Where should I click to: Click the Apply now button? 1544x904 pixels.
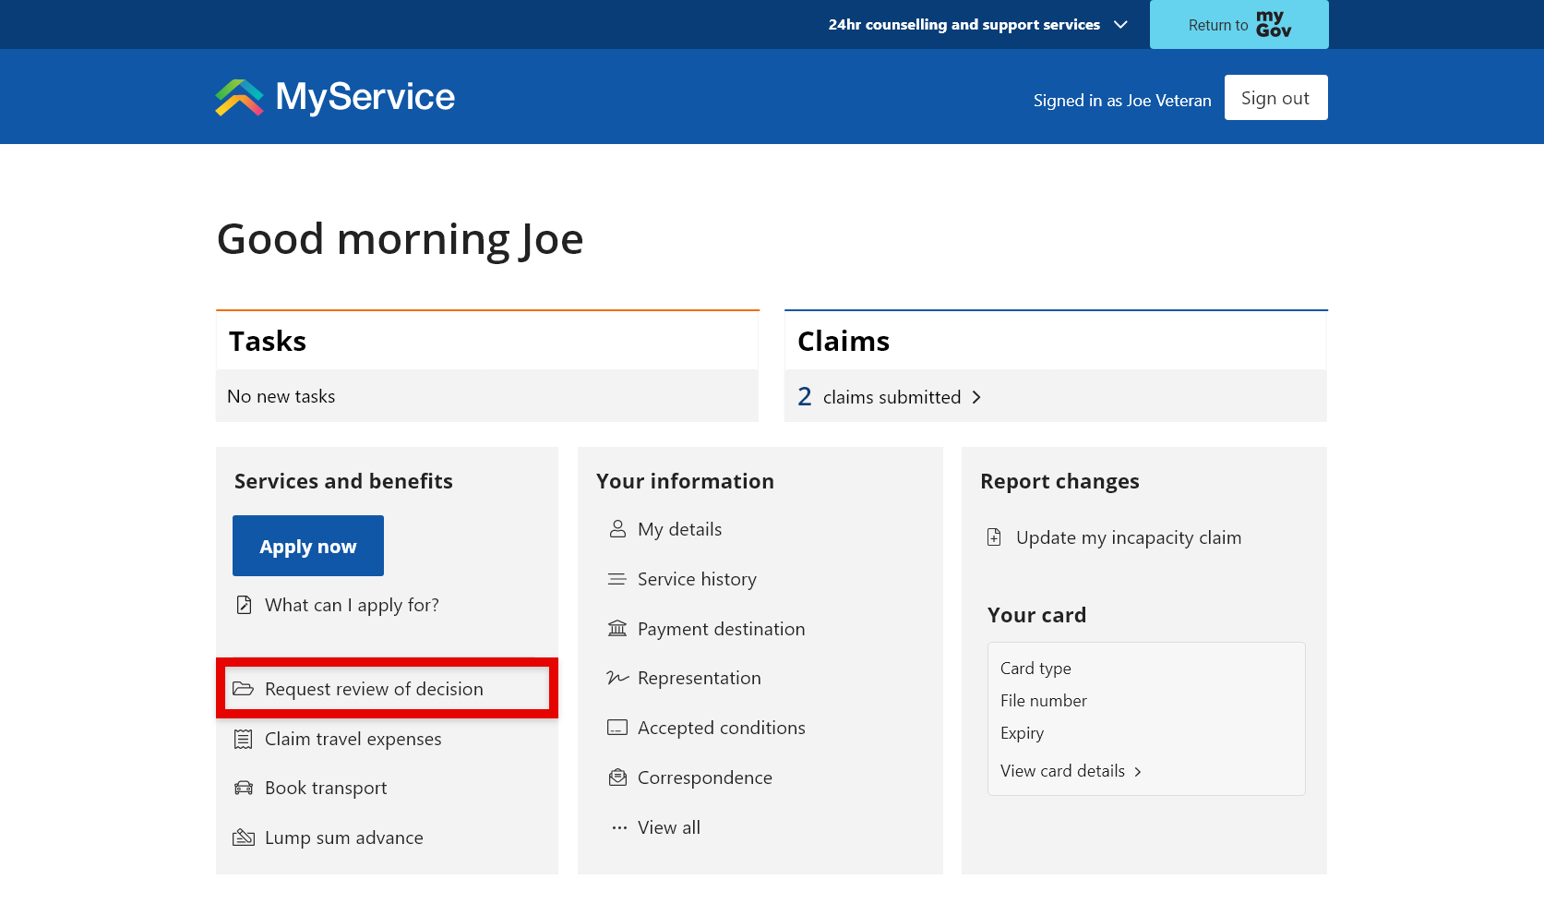pyautogui.click(x=307, y=546)
